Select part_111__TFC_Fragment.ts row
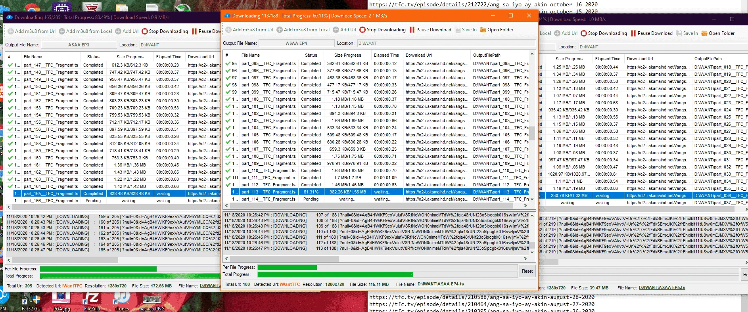 click(376, 178)
